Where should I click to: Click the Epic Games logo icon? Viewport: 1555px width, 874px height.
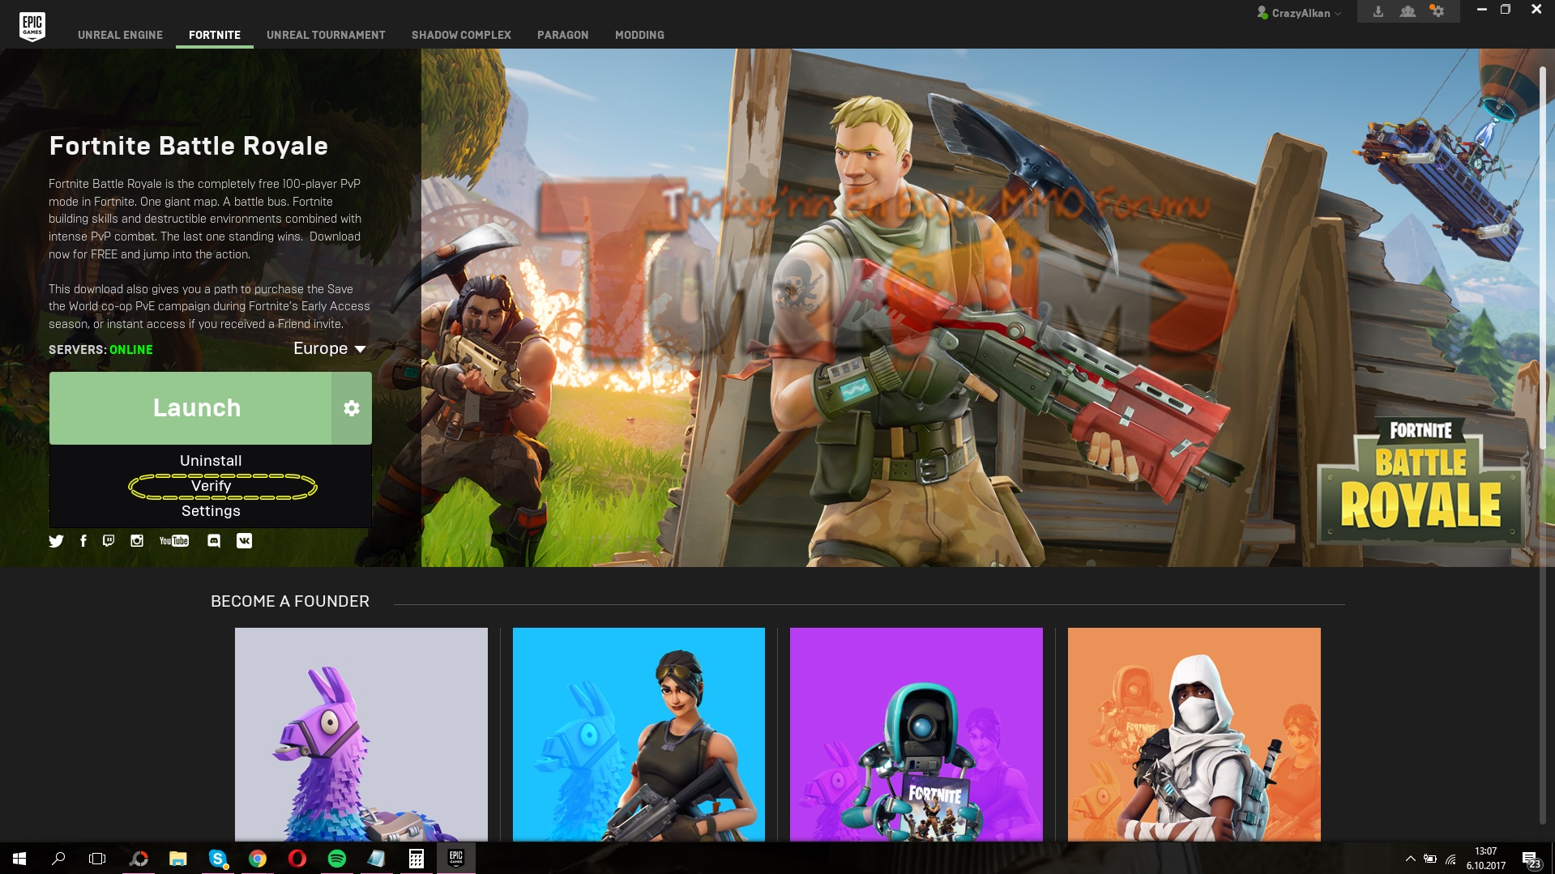tap(32, 27)
